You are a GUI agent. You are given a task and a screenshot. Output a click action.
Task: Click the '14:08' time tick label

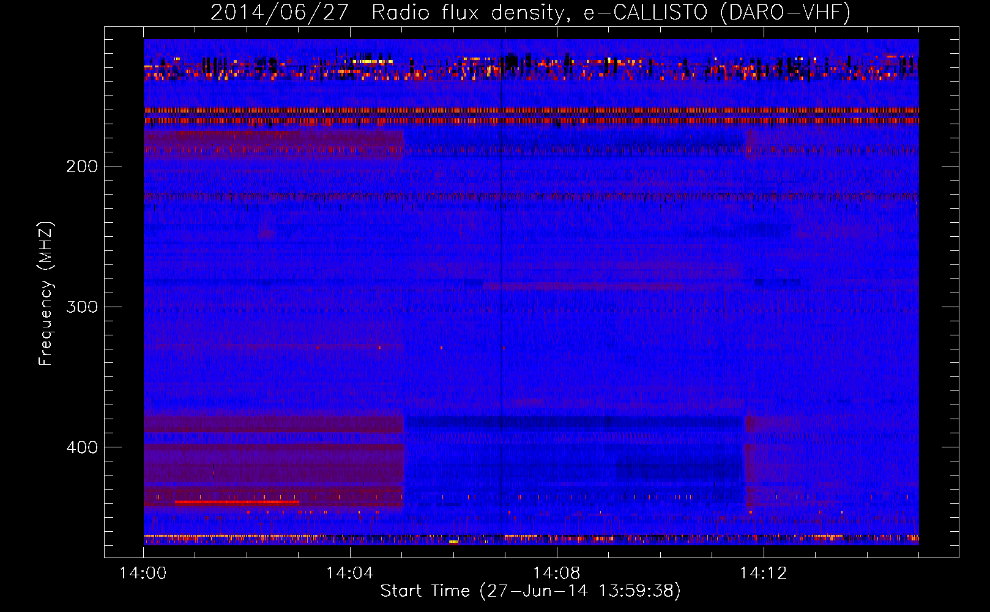point(557,573)
